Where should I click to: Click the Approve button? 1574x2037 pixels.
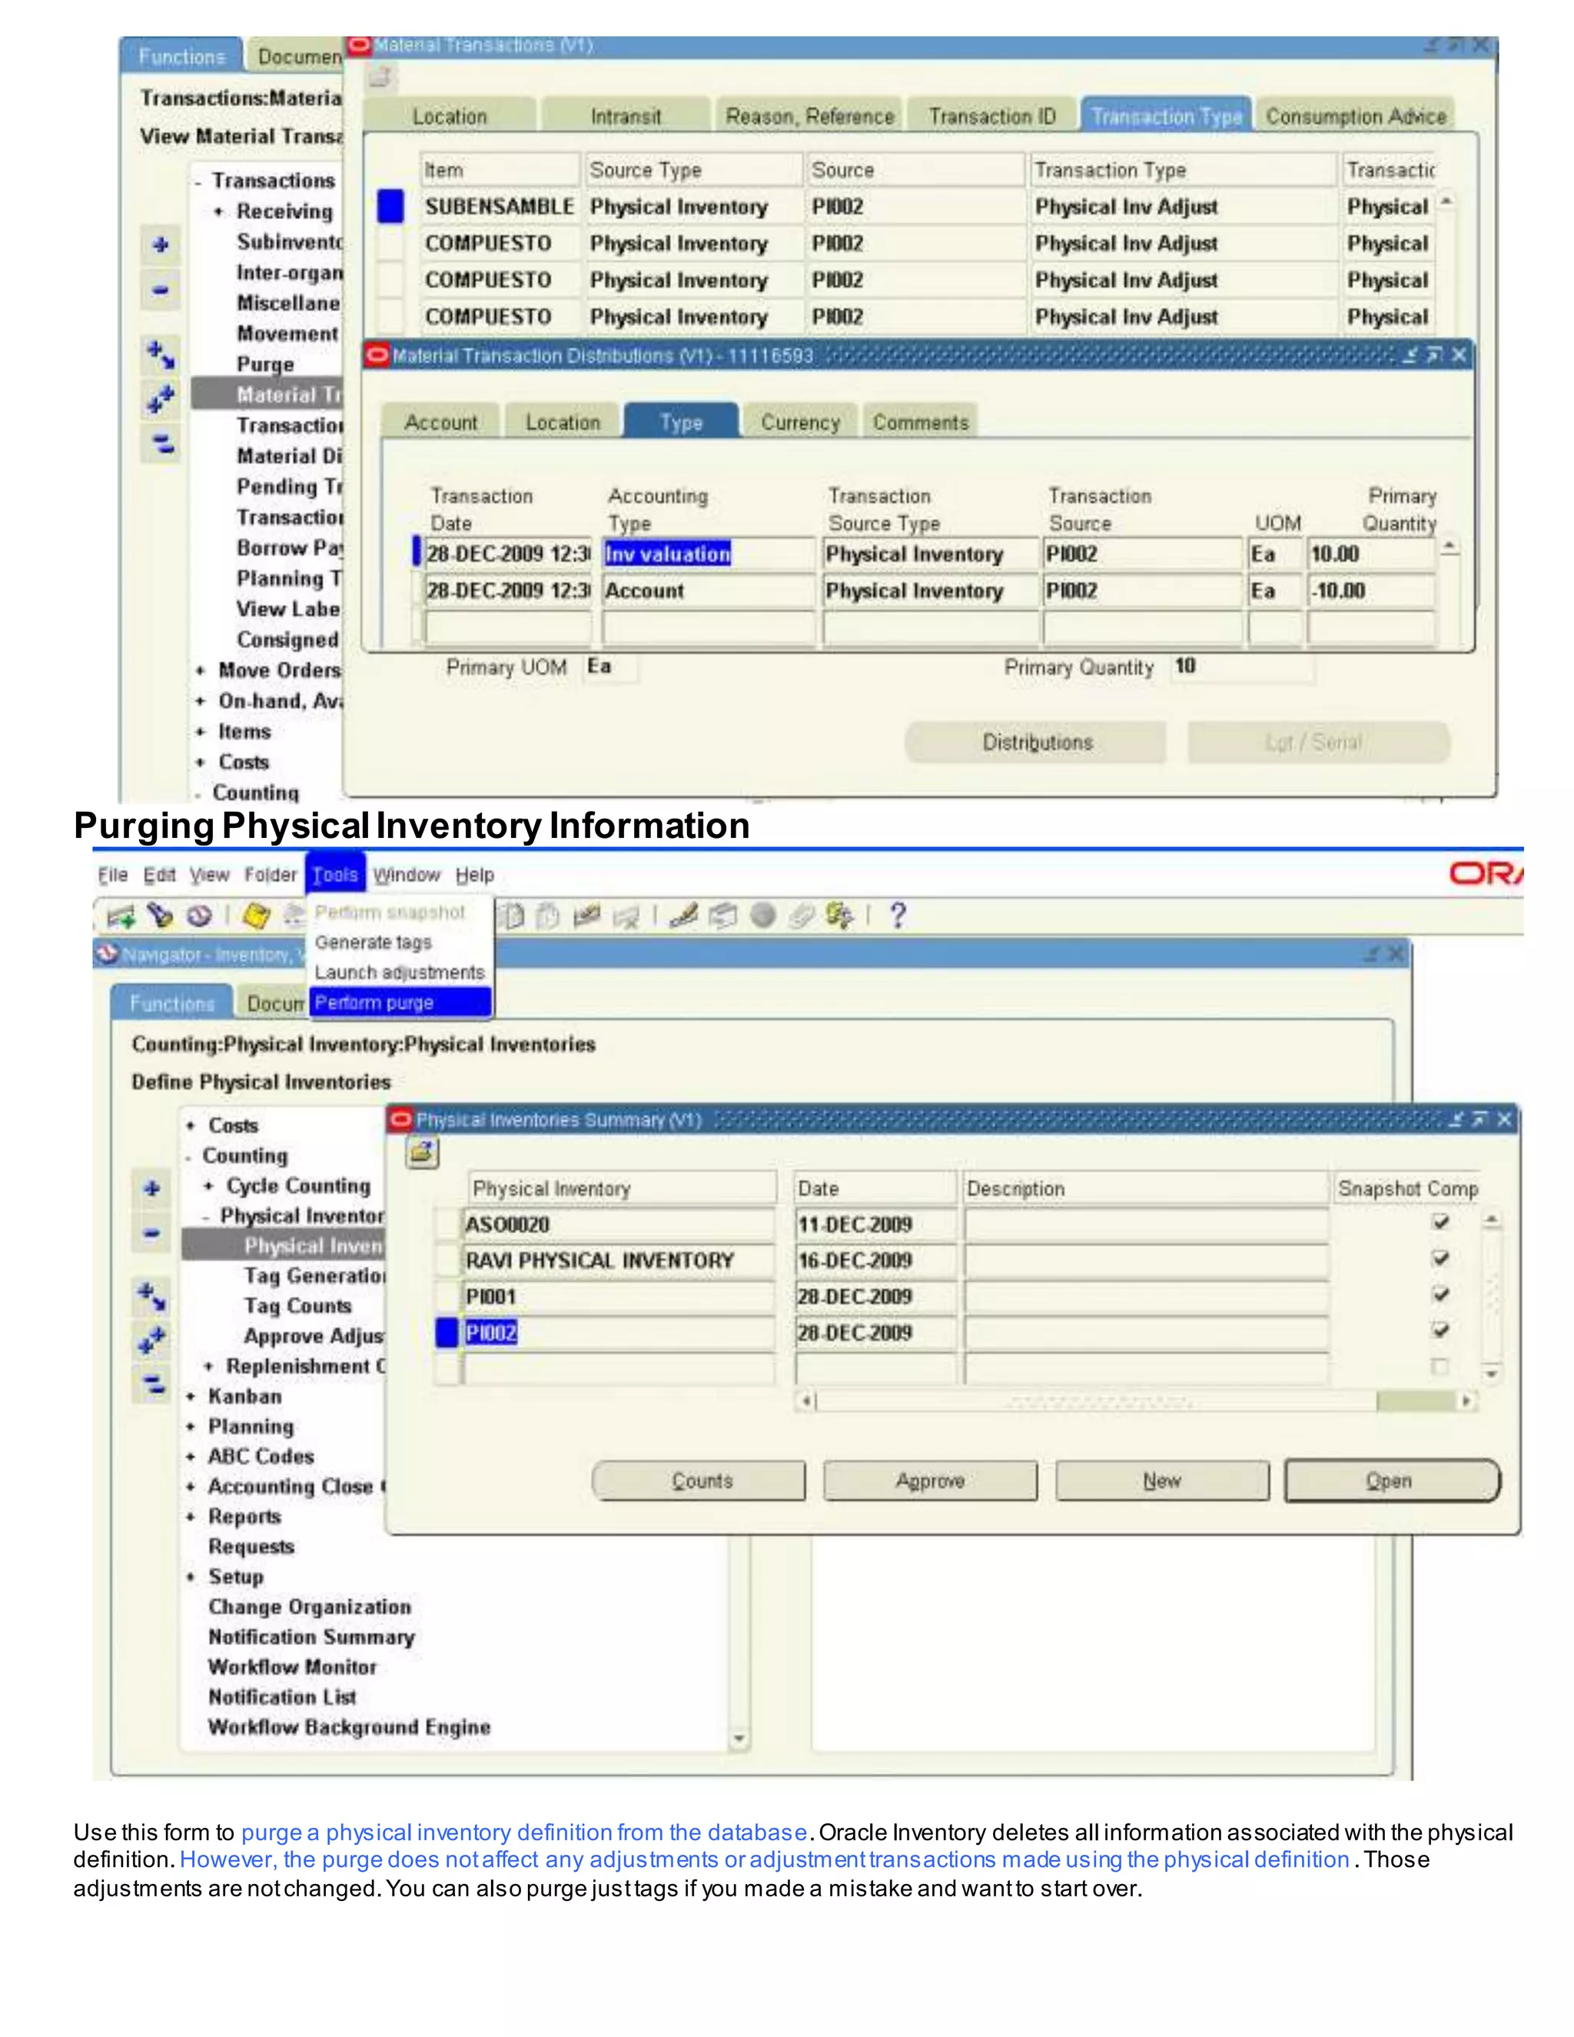[930, 1481]
